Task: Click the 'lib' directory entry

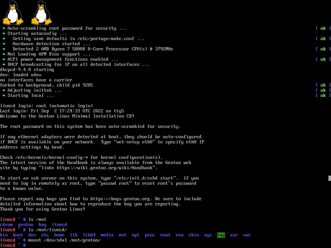Action: click(74, 235)
